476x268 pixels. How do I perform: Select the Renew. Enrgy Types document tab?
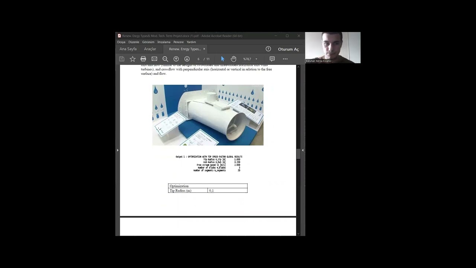click(185, 49)
